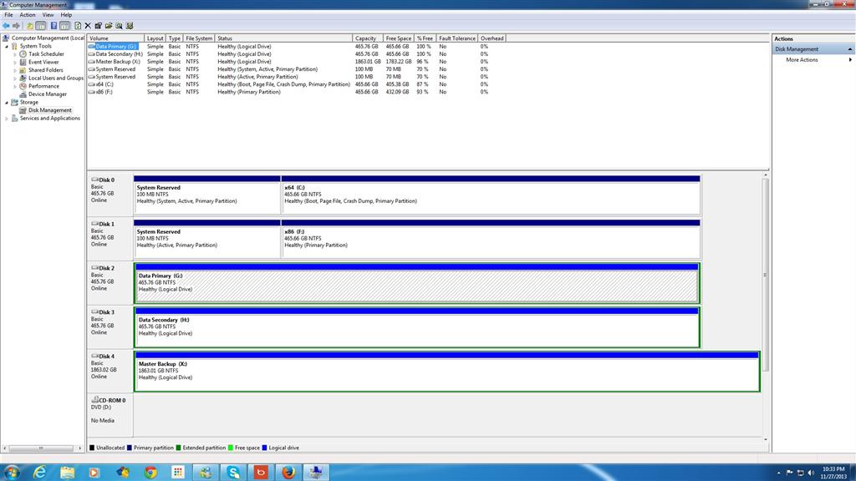Click the Delete (X) toolbar icon

[88, 26]
